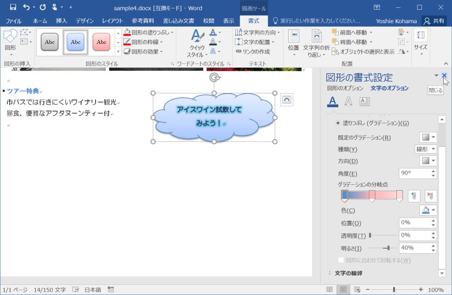Screen dimensions: 452x295
Task: Switch to the デザイン tab
Action: [85, 21]
